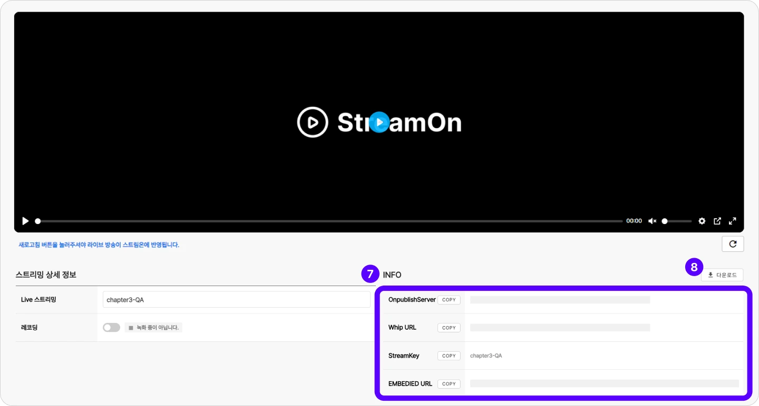Click the OnpublishServer label

(x=412, y=300)
